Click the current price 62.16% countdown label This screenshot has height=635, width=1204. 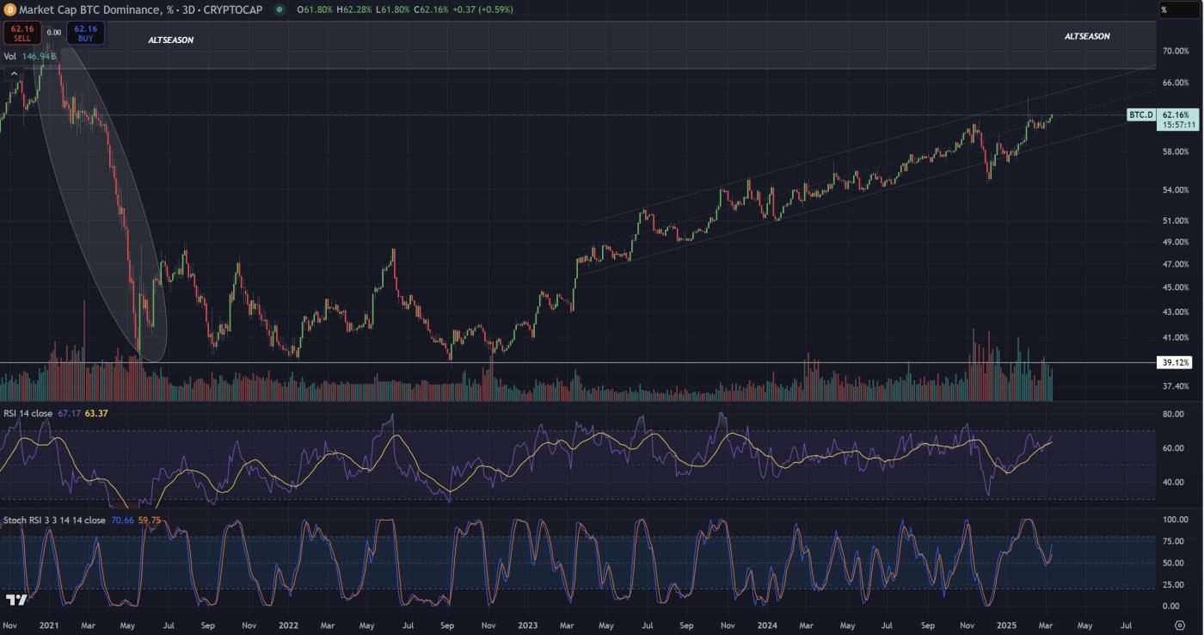[1176, 120]
